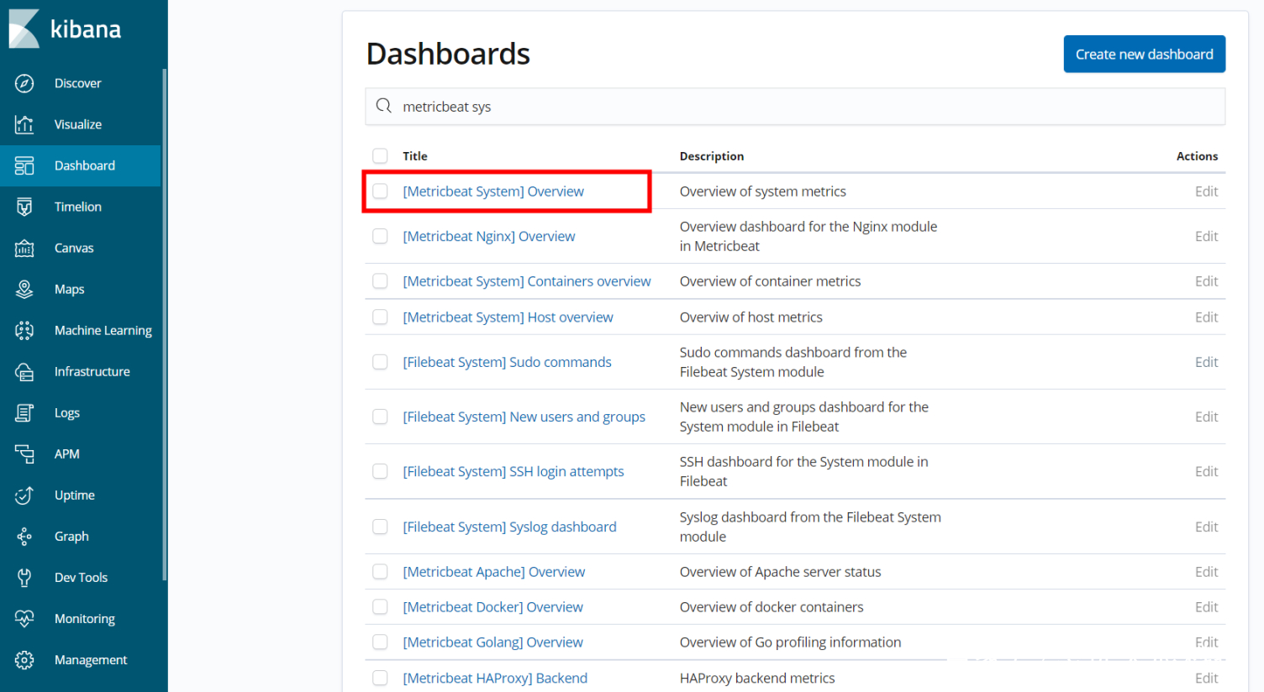Click the Canvas icon
This screenshot has width=1264, height=692.
tap(24, 248)
